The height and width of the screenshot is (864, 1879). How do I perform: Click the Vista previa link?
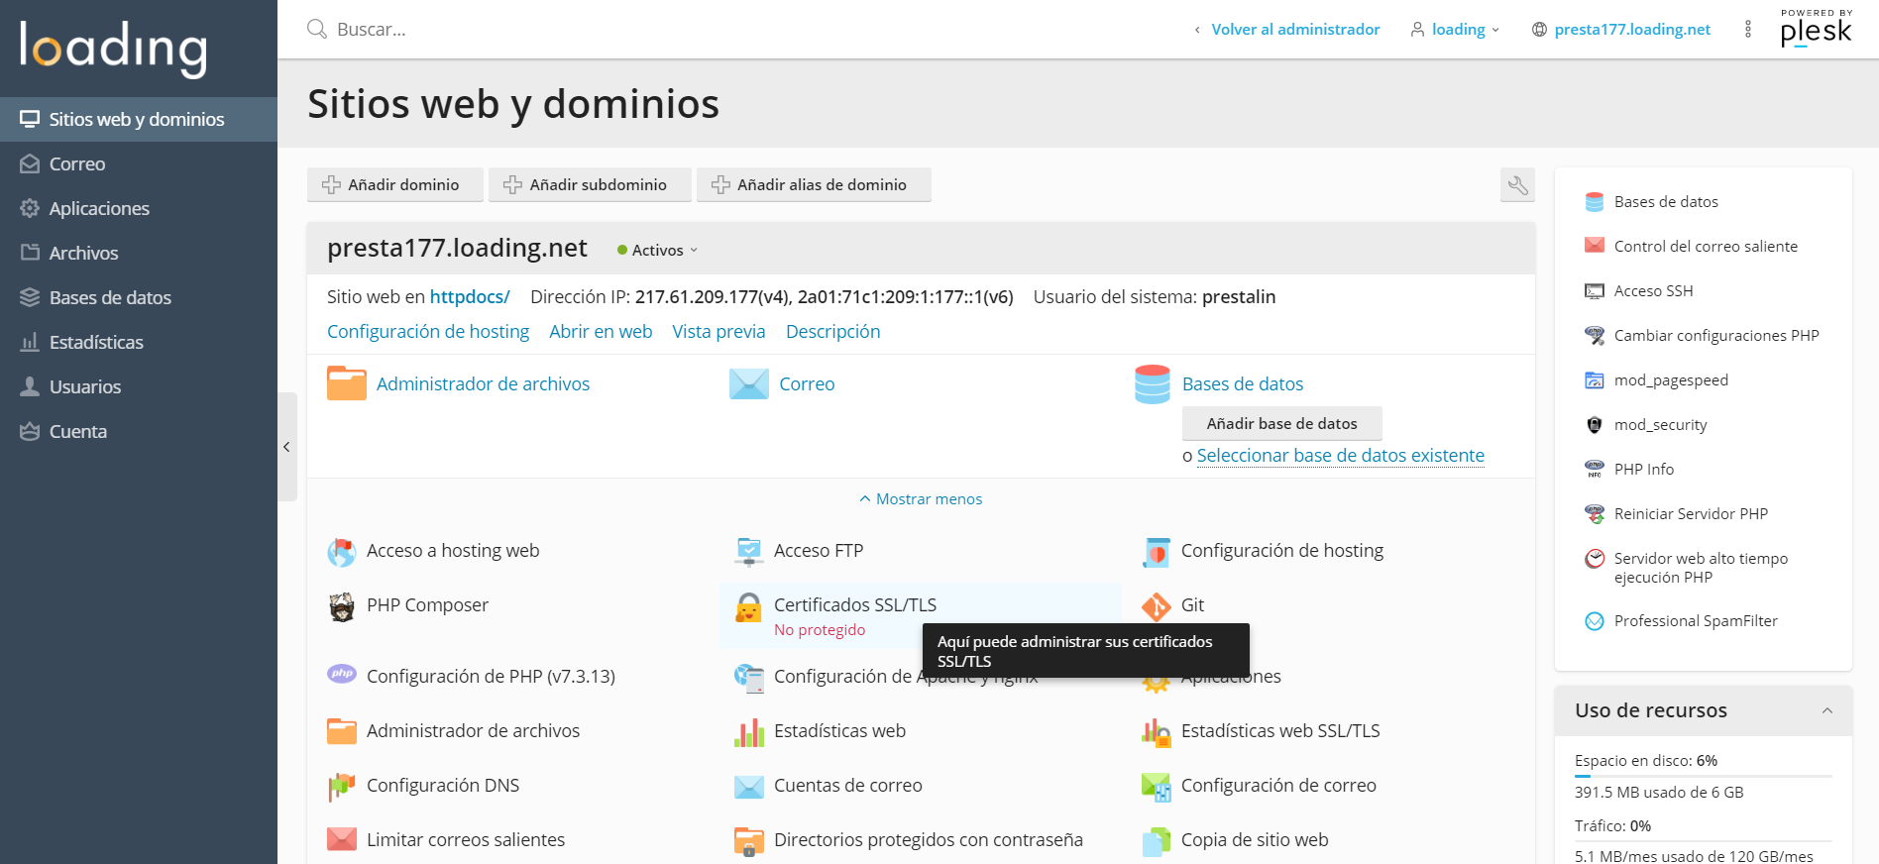pos(718,332)
